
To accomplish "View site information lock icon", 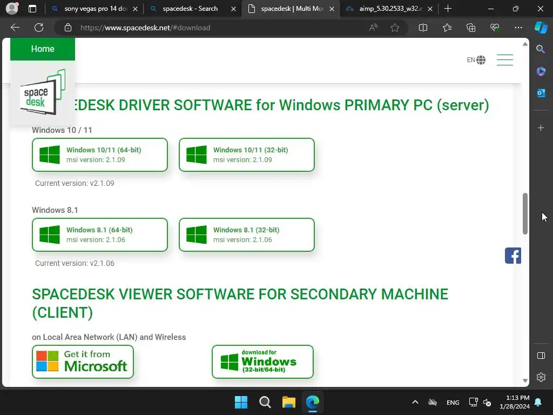I will (68, 28).
